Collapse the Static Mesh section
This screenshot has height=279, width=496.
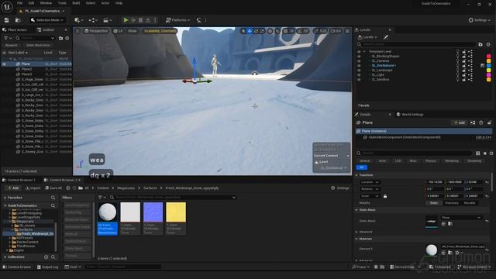(x=356, y=210)
